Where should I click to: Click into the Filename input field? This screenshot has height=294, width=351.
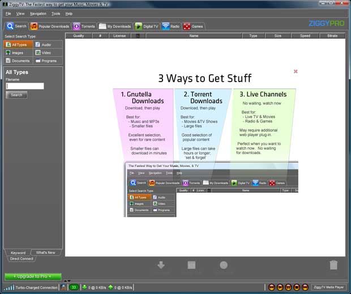pyautogui.click(x=25, y=86)
